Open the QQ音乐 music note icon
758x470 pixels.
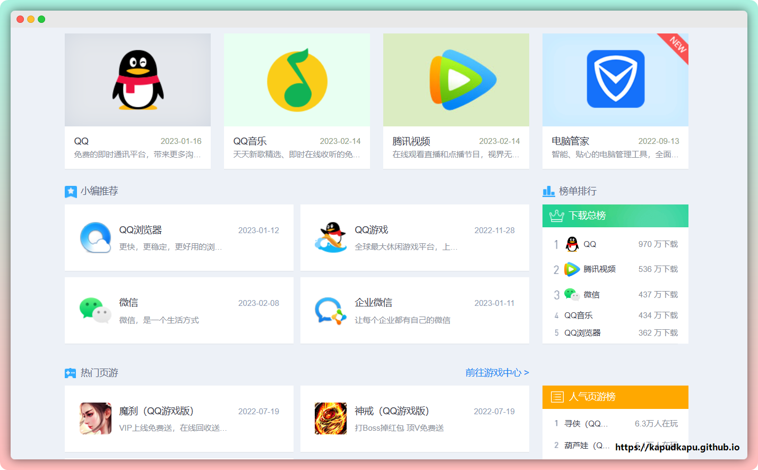(x=297, y=80)
